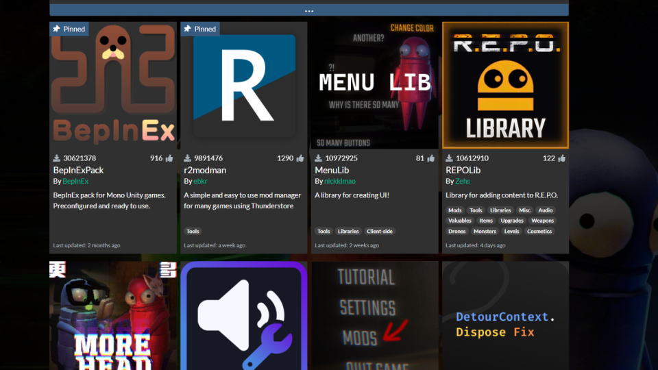Click the pin icon on the BepInEx card

[x=56, y=29]
